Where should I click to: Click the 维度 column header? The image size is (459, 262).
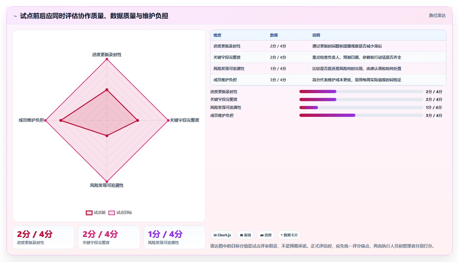tap(217, 35)
